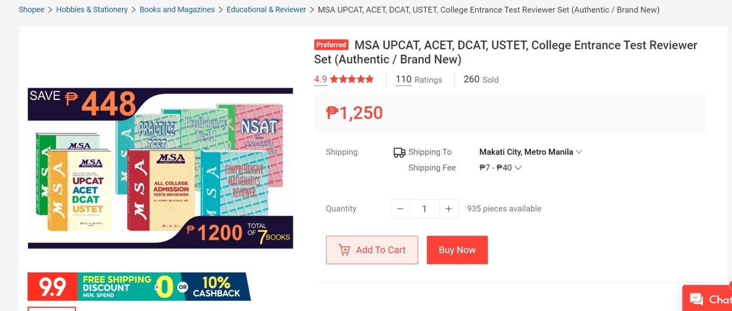
Task: Open the Books and Magazines breadcrumb
Action: pyautogui.click(x=177, y=9)
